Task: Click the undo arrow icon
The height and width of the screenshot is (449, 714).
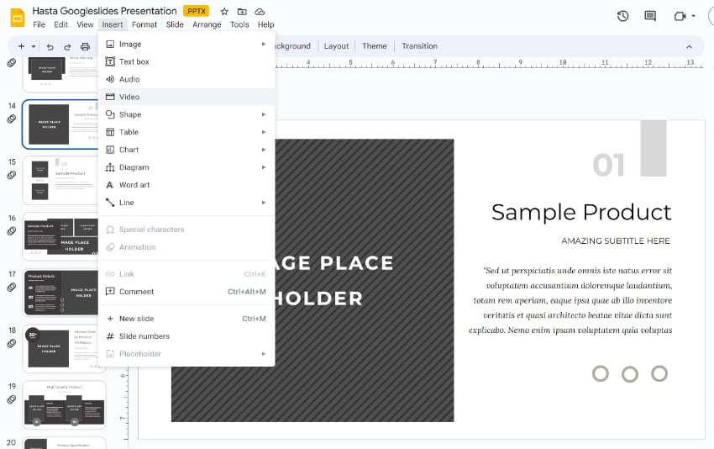Action: pyautogui.click(x=50, y=46)
